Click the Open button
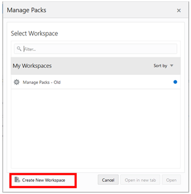The height and width of the screenshot is (194, 191). click(x=171, y=180)
